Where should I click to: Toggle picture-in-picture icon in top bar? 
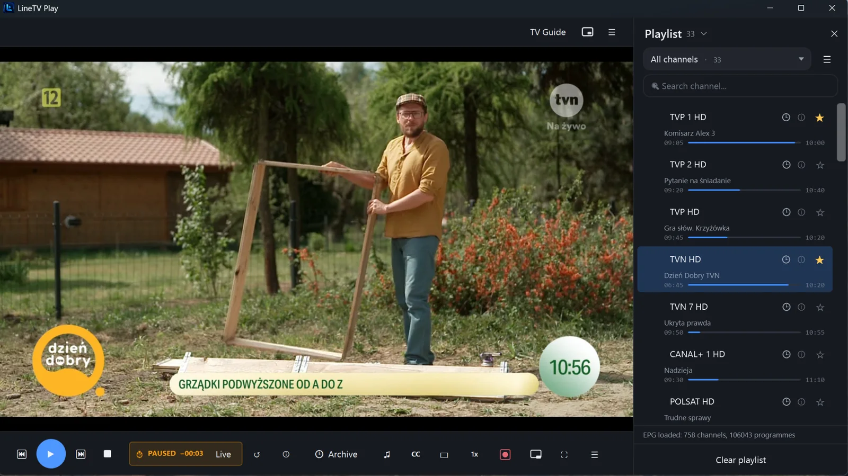pyautogui.click(x=587, y=32)
